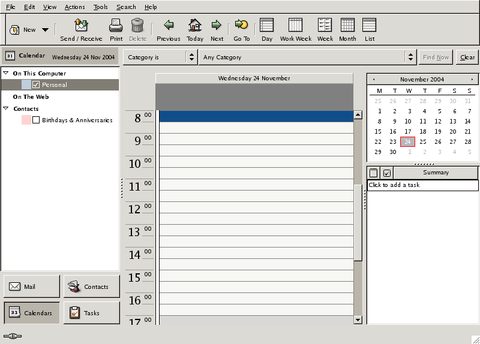The image size is (480, 344).
Task: Click the task completed column checkbox header
Action: [x=387, y=173]
